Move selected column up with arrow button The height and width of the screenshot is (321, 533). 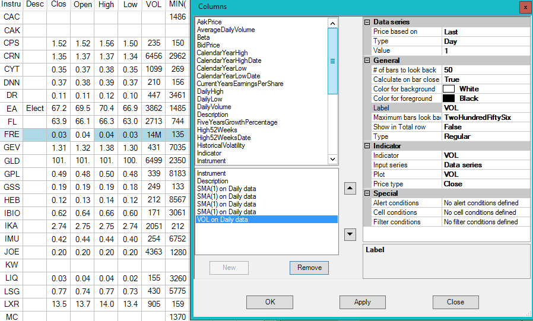(x=350, y=188)
